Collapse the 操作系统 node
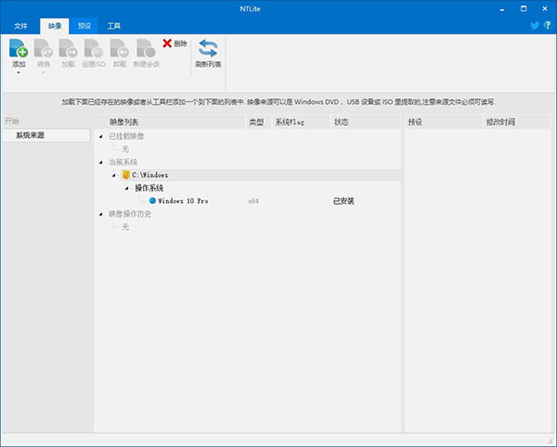Image resolution: width=557 pixels, height=447 pixels. click(126, 188)
